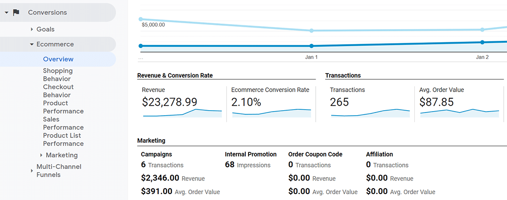Viewport: 507px width, 200px height.
Task: Open Sales Performance report
Action: [64, 123]
